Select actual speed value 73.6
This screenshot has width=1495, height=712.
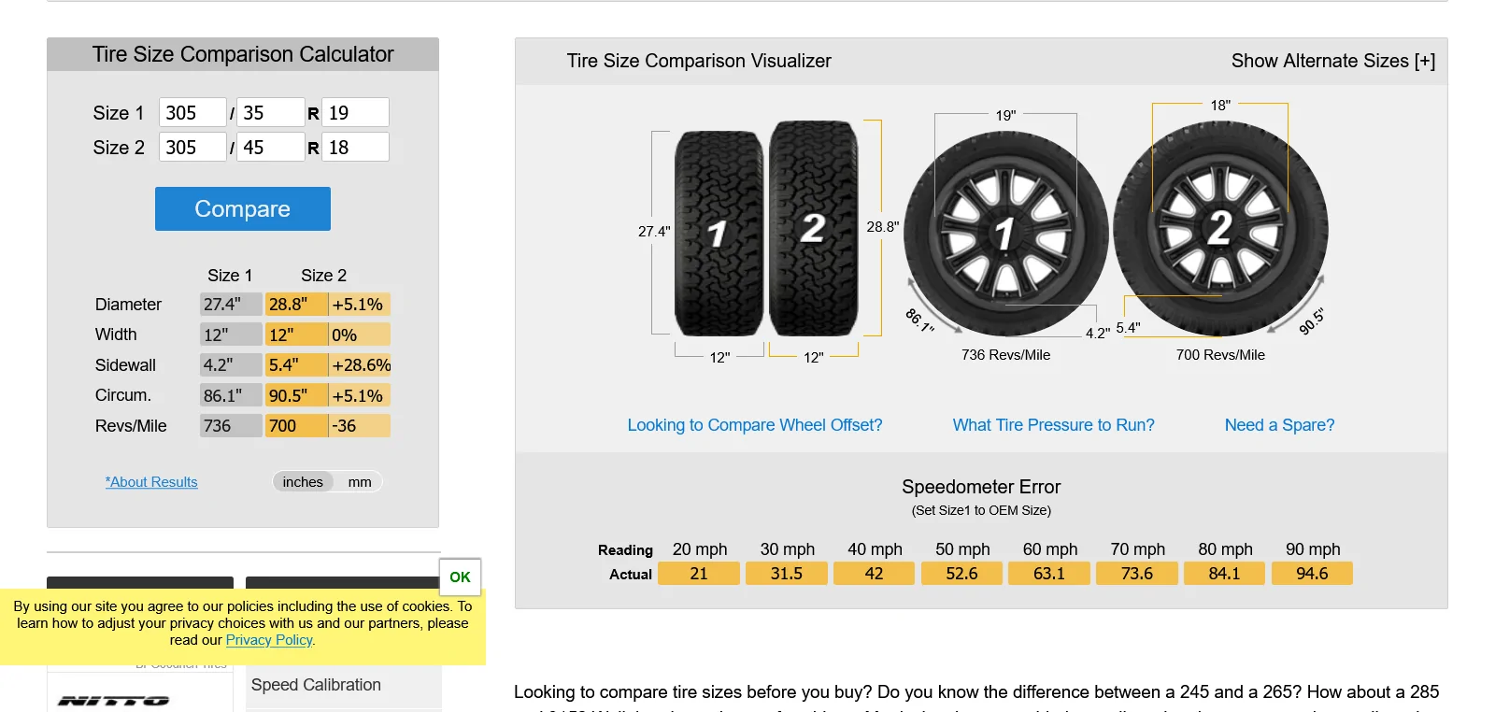click(1137, 574)
